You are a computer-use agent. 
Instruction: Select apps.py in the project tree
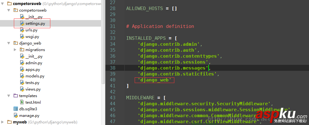click(33, 70)
